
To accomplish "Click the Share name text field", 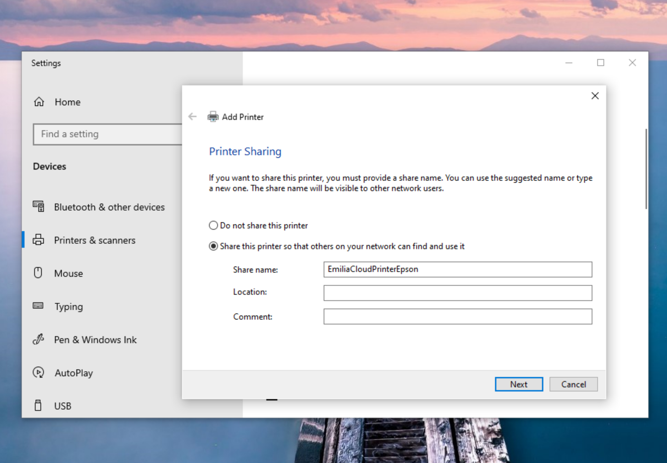I will tap(457, 270).
